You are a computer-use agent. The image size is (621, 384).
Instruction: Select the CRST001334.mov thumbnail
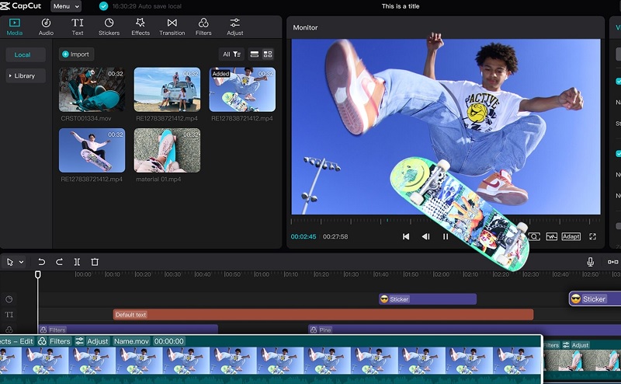(x=92, y=89)
